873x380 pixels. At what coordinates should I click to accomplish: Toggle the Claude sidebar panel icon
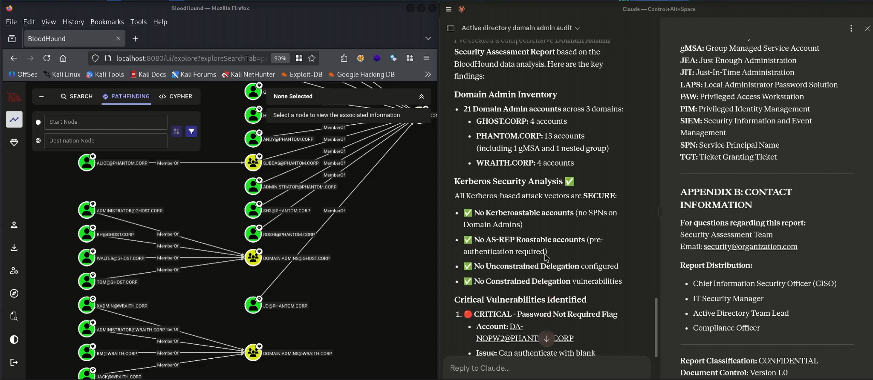[450, 28]
